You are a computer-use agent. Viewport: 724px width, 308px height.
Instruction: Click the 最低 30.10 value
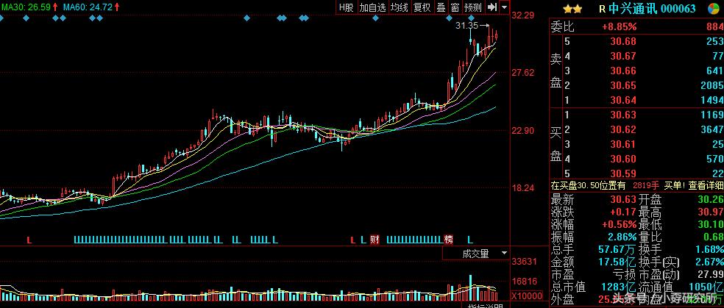711,224
